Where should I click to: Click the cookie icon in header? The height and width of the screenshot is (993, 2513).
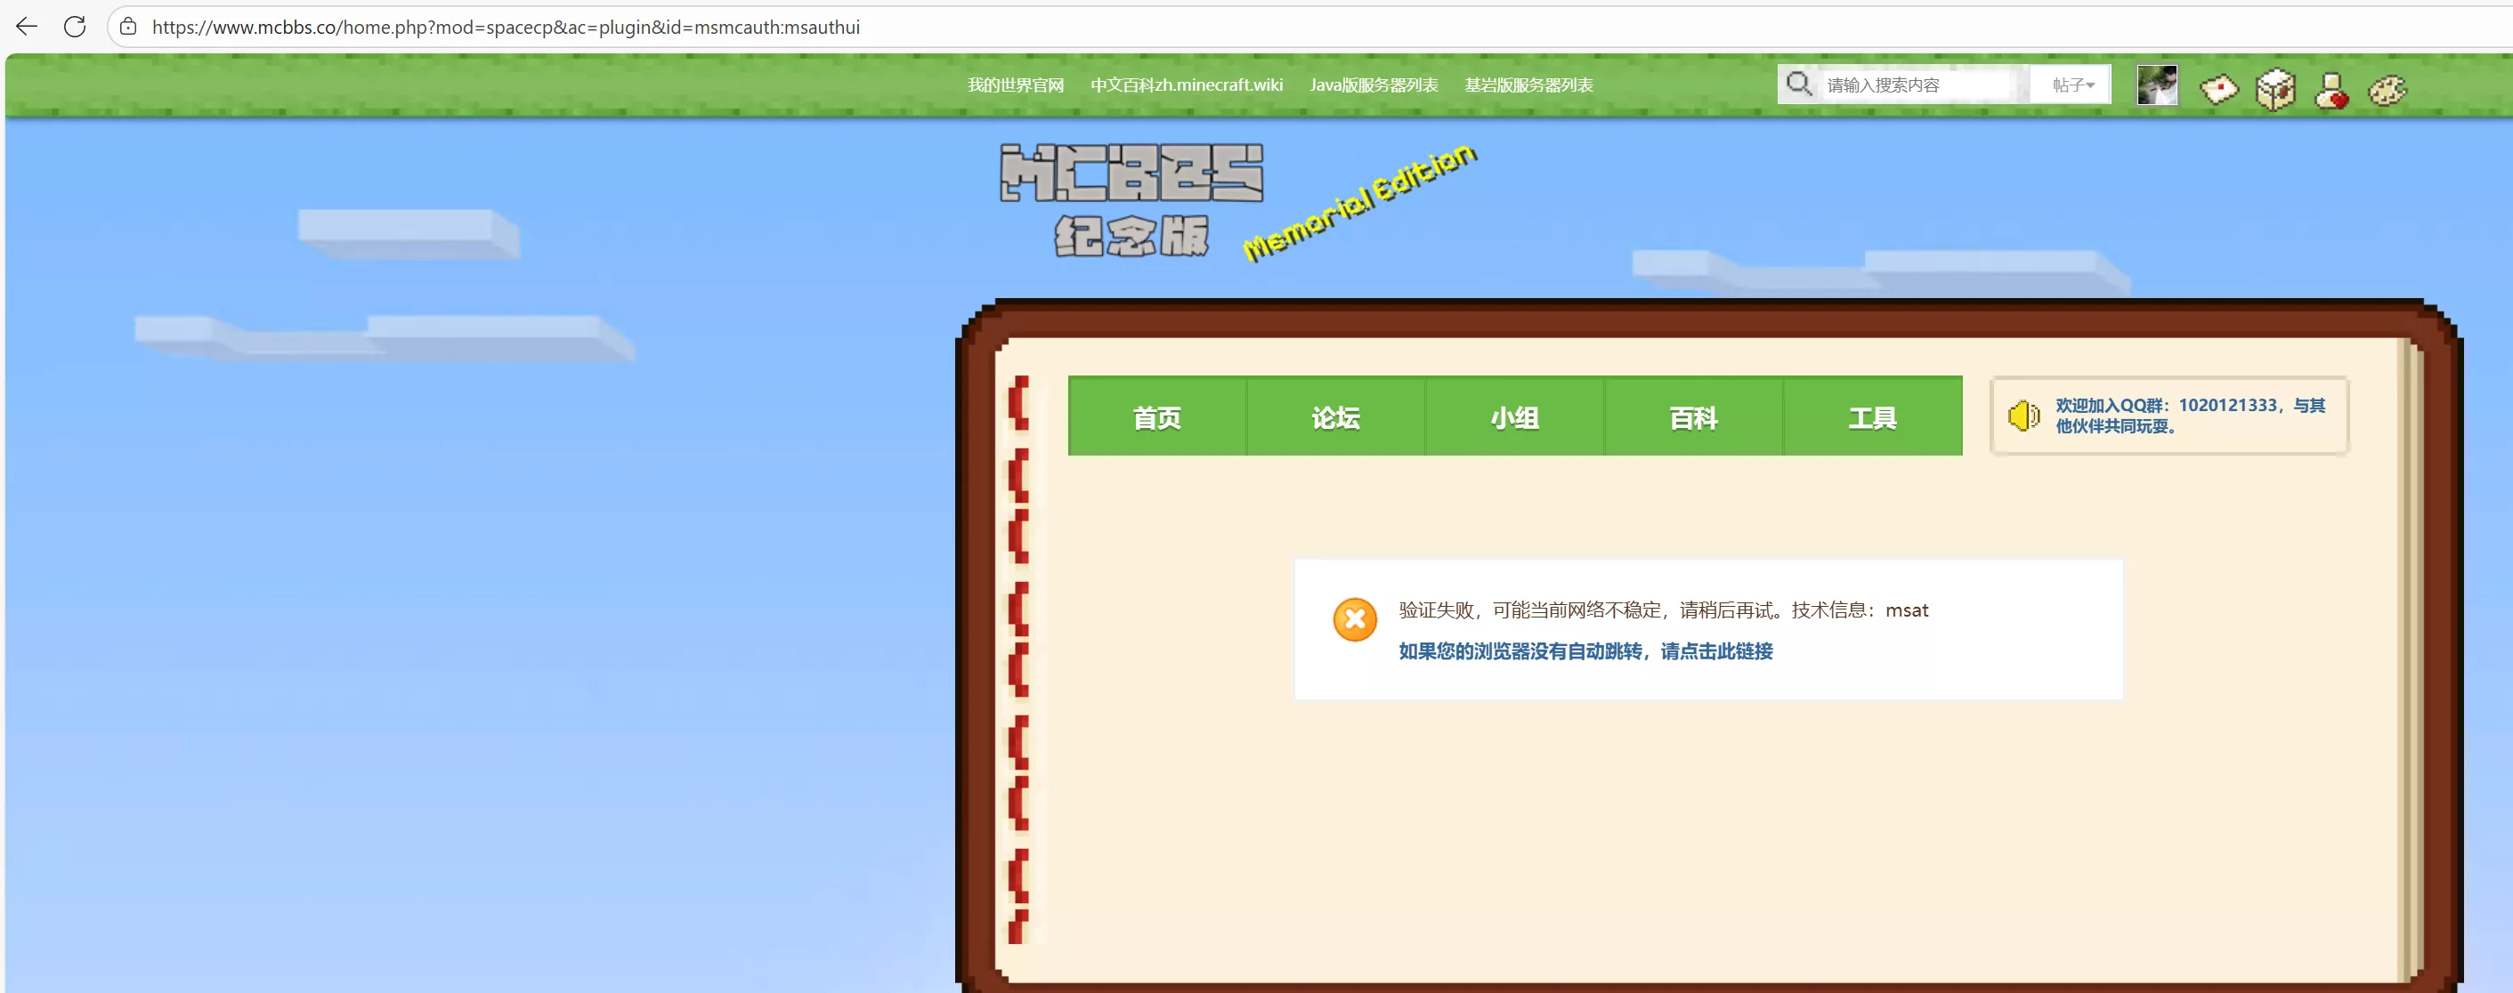(x=2387, y=91)
